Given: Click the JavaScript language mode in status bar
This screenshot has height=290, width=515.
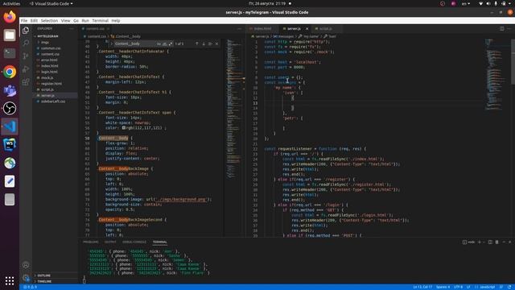Looking at the screenshot, I should click(x=487, y=287).
